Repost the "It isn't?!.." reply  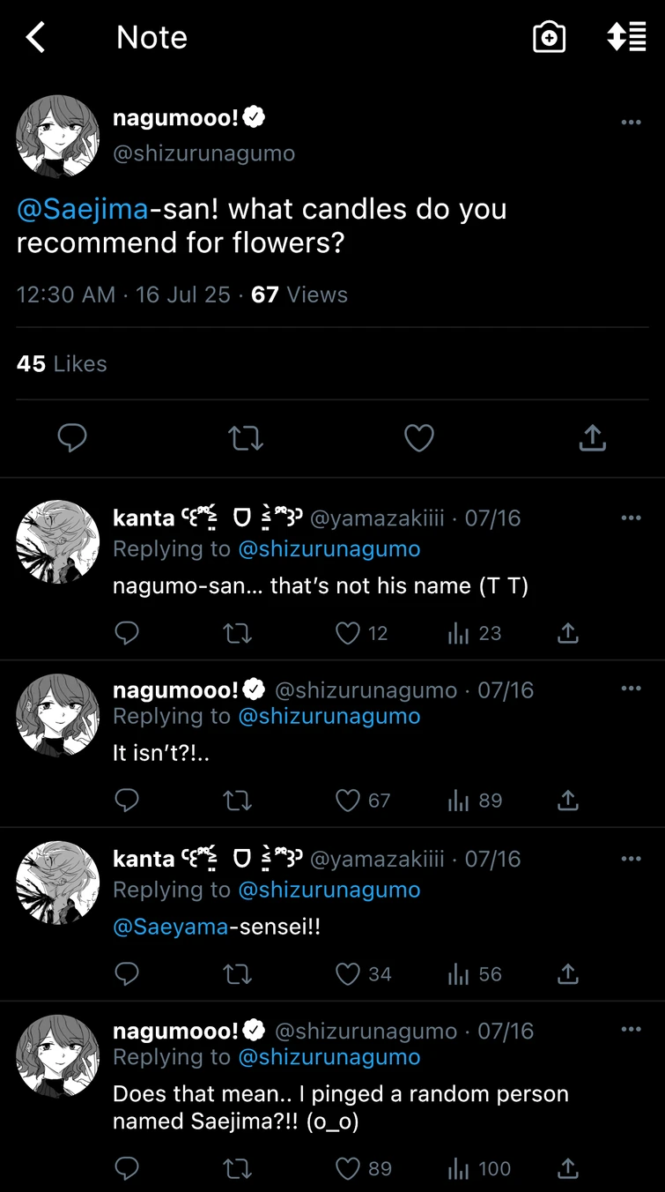tap(238, 801)
